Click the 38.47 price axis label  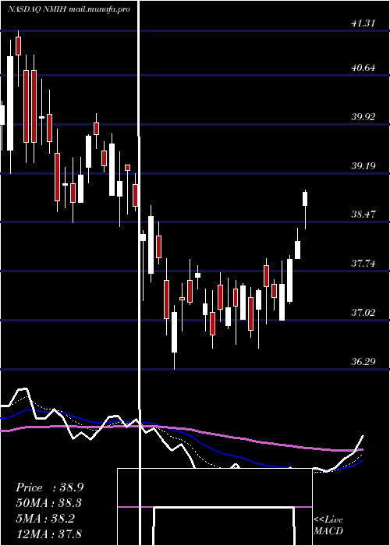coord(363,214)
